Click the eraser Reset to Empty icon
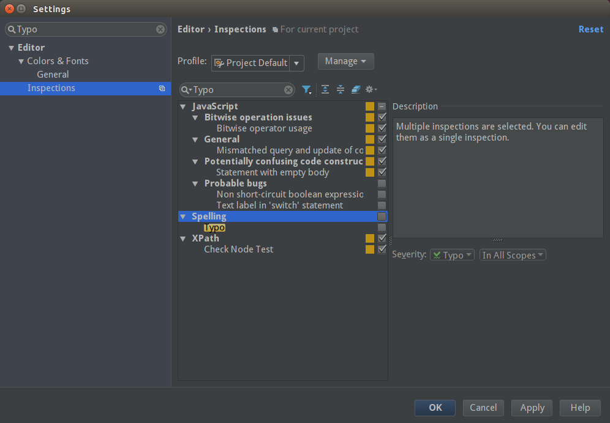This screenshot has height=423, width=610. (x=356, y=90)
